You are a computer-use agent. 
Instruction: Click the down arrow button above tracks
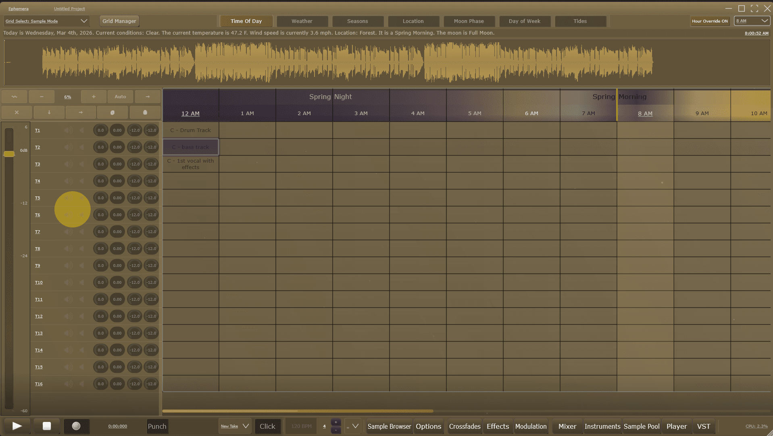coord(49,112)
